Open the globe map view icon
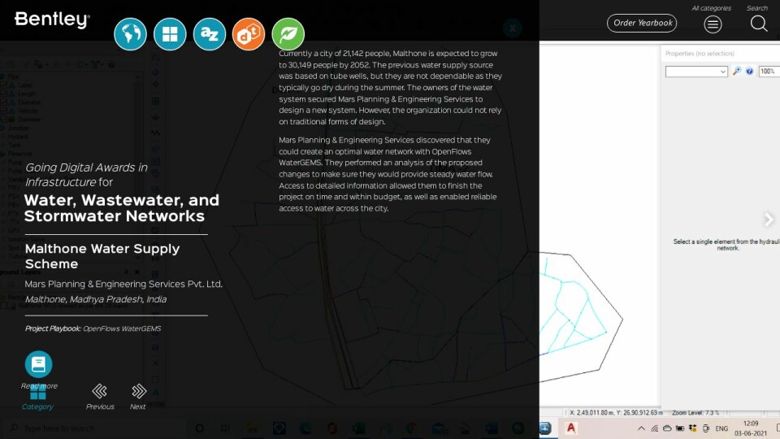 tap(130, 34)
